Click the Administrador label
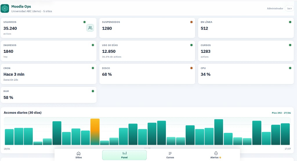 pyautogui.click(x=275, y=8)
